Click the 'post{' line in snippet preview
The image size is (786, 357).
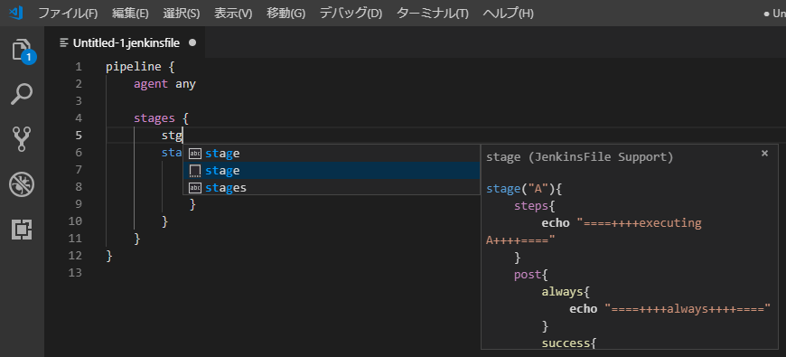click(x=531, y=275)
